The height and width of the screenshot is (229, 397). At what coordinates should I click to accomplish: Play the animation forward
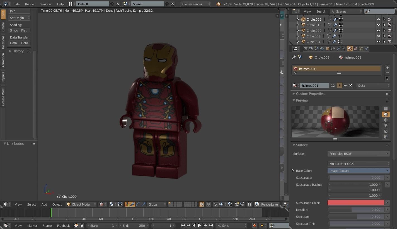click(200, 225)
